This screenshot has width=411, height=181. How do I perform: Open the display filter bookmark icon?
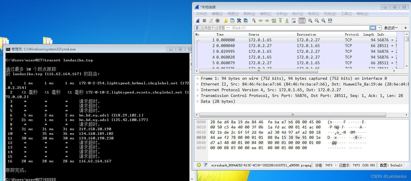[x=197, y=28]
